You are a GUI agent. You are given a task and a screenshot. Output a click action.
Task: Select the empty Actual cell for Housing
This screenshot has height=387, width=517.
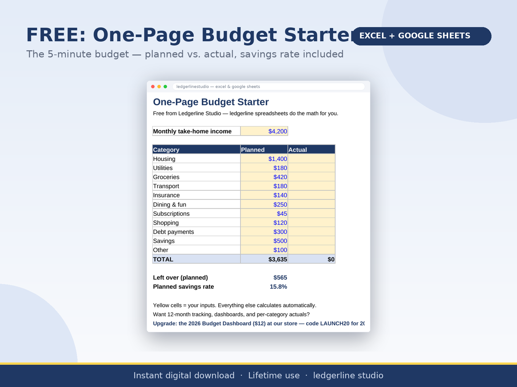click(311, 159)
